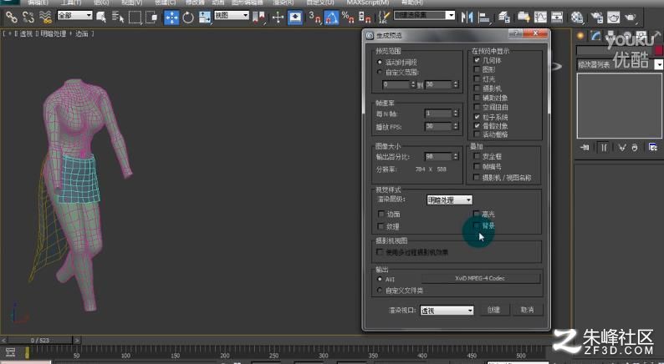Image resolution: width=664 pixels, height=364 pixels.
Task: Toggle the Percent Snap icon
Action: (348, 18)
